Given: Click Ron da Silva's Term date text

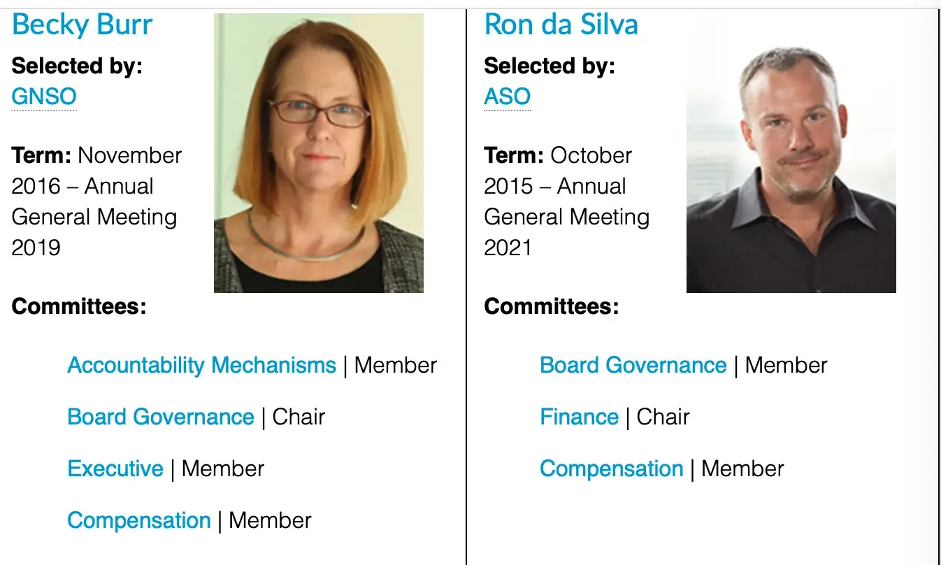Looking at the screenshot, I should [x=566, y=201].
